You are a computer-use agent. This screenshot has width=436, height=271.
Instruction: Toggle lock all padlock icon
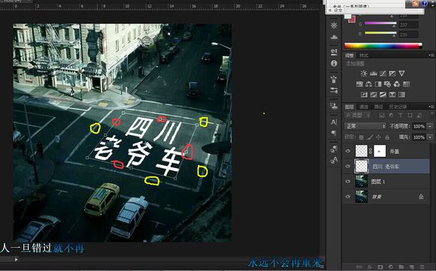click(387, 137)
